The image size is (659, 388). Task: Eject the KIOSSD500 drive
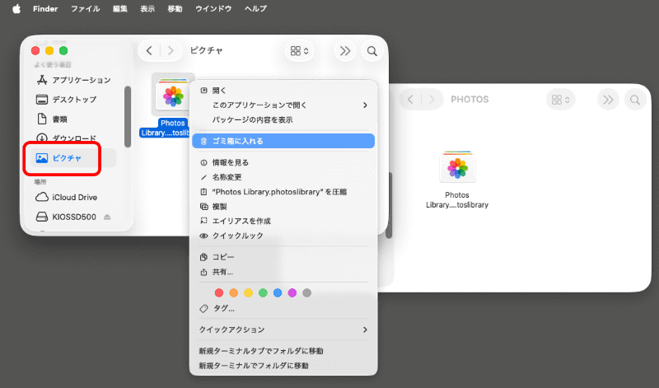coord(107,217)
